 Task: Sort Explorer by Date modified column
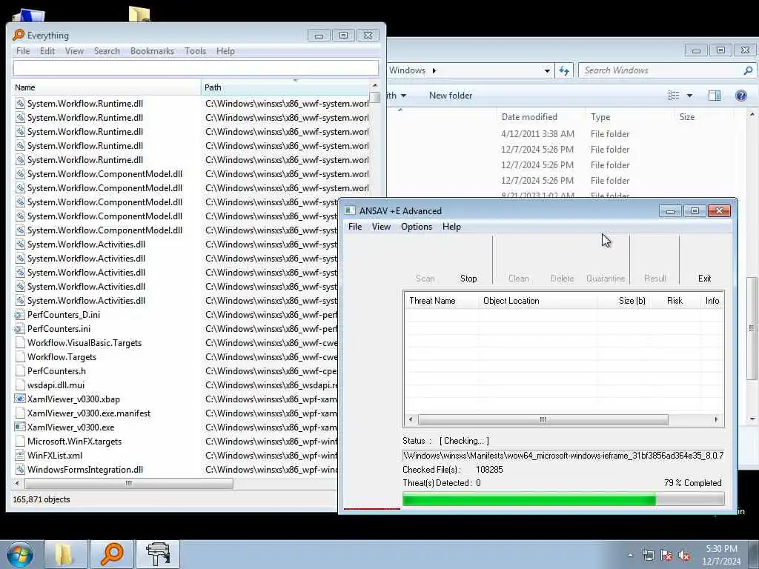[x=529, y=116]
